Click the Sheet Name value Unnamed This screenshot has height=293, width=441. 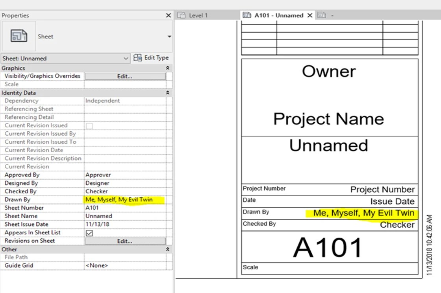[x=98, y=216]
